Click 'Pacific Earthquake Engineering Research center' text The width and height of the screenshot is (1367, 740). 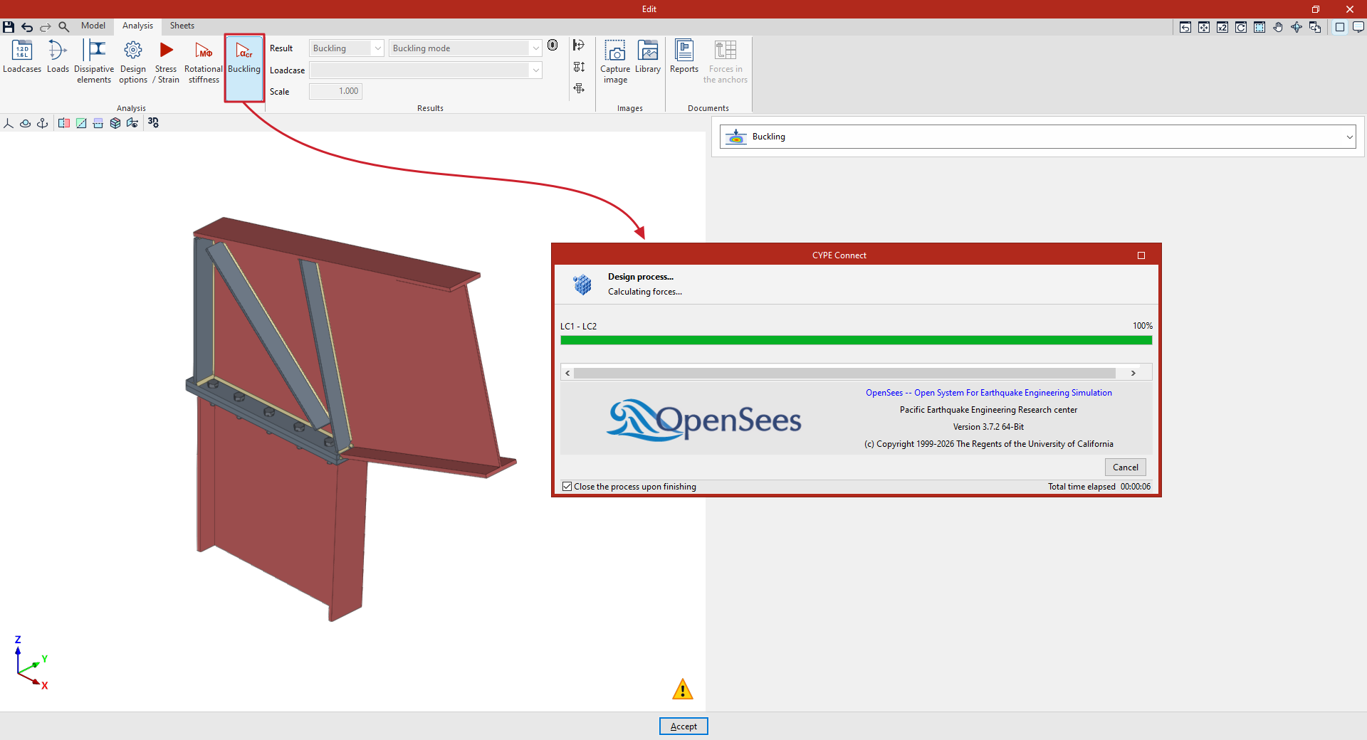pos(989,410)
